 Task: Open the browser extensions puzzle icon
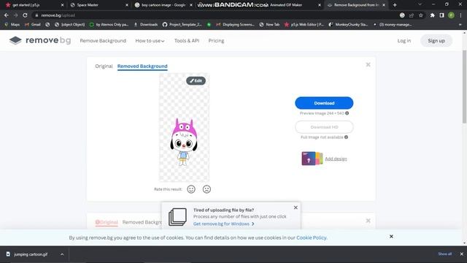tap(432, 15)
